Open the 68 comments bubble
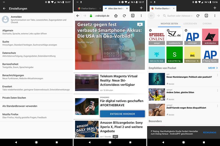This screenshot has height=146, width=220. click(x=140, y=25)
